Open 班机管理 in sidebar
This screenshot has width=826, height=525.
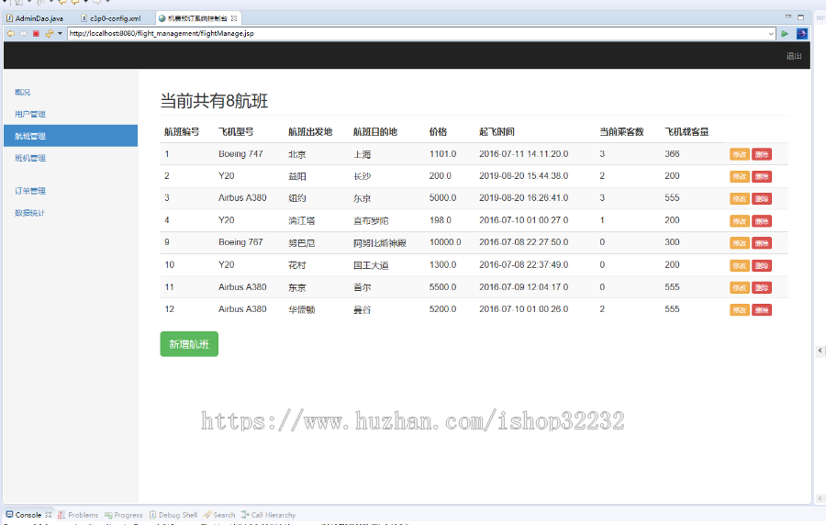pyautogui.click(x=30, y=158)
